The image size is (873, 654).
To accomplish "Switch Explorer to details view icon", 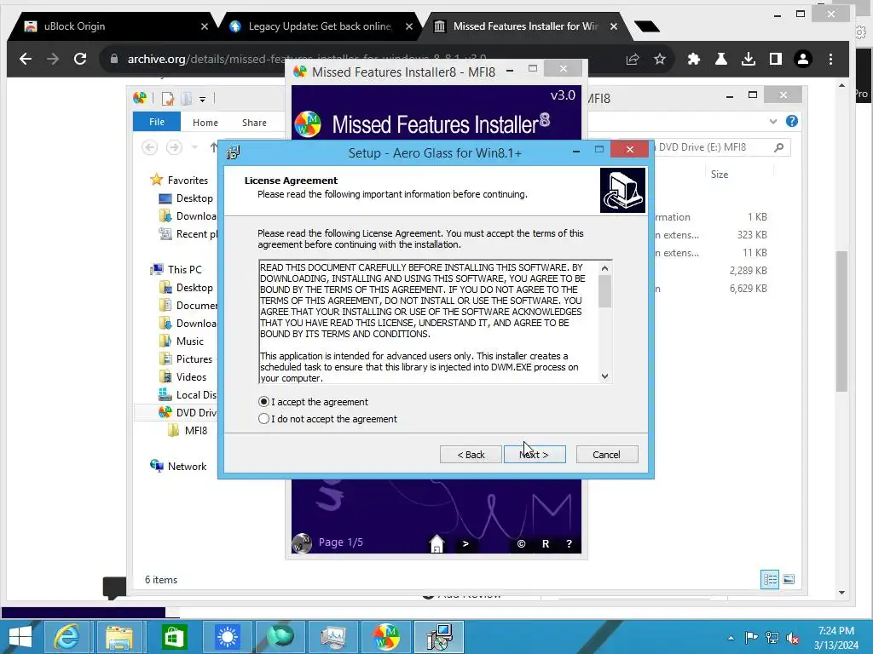I will tap(770, 579).
